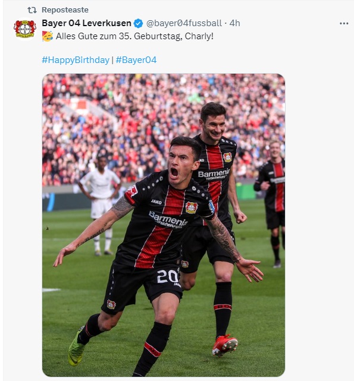354x381 pixels.
Task: Open the Bayer 04 Leverkusen profile avatar
Action: click(x=25, y=29)
